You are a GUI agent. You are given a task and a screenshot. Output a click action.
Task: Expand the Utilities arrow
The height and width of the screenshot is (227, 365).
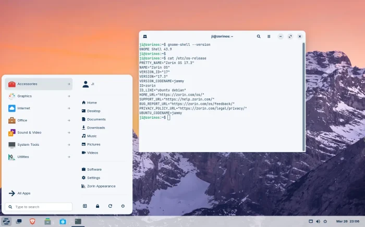point(69,157)
